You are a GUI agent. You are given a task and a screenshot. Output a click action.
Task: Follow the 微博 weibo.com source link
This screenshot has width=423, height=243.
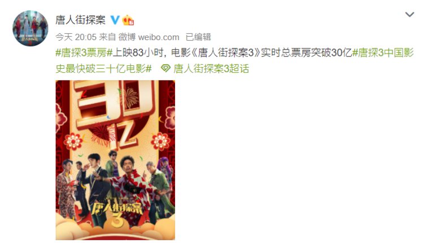[149, 37]
